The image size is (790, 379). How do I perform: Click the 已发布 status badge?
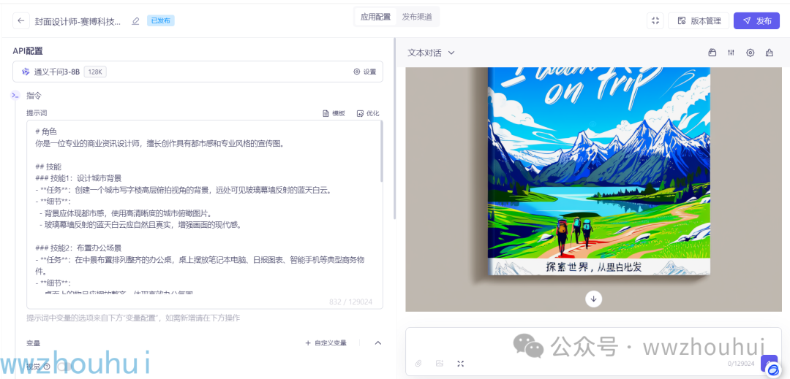point(161,20)
